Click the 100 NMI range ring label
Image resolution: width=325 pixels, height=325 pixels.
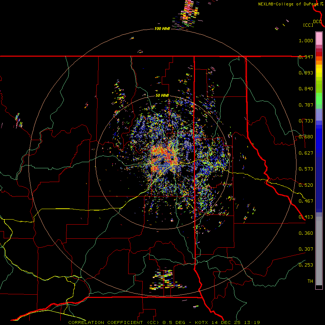(162, 29)
